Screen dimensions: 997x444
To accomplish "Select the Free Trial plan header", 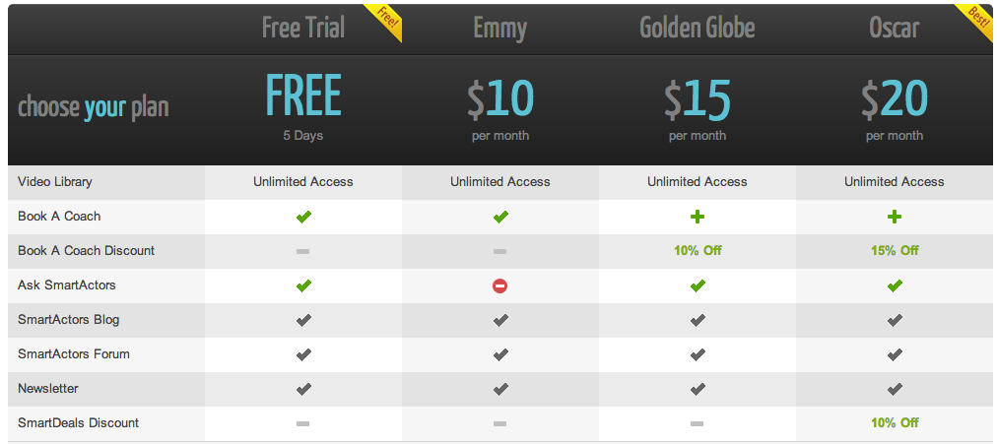I will (302, 28).
